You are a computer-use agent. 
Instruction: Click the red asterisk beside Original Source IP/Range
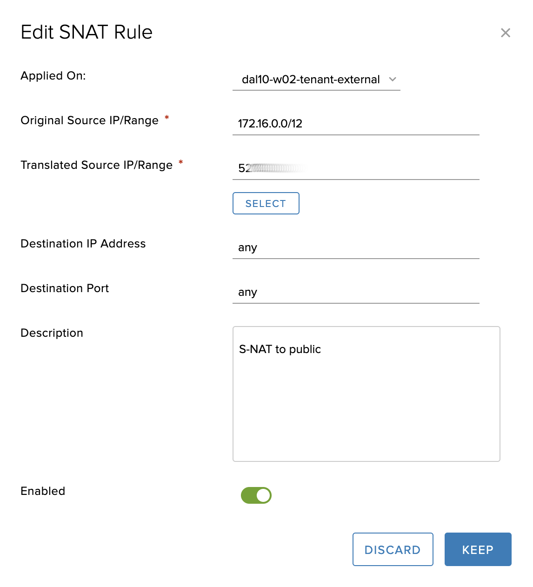click(167, 118)
